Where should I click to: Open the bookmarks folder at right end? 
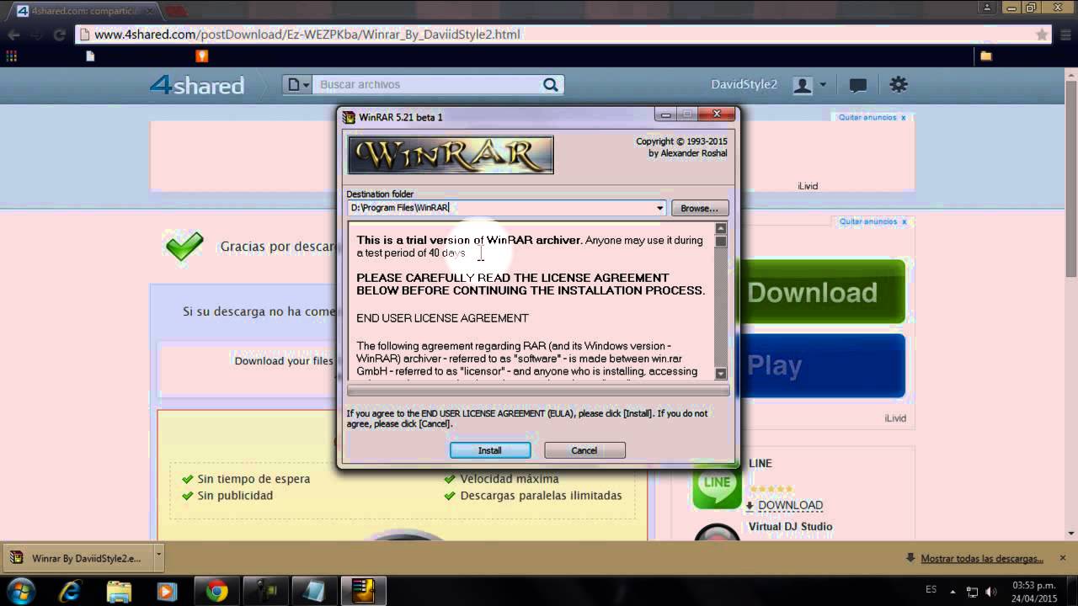[x=986, y=56]
